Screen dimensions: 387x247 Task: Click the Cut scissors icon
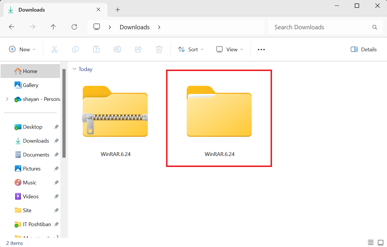[x=55, y=50]
